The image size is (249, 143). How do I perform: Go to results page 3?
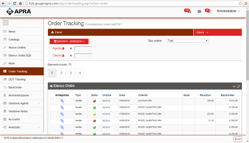pos(71,73)
